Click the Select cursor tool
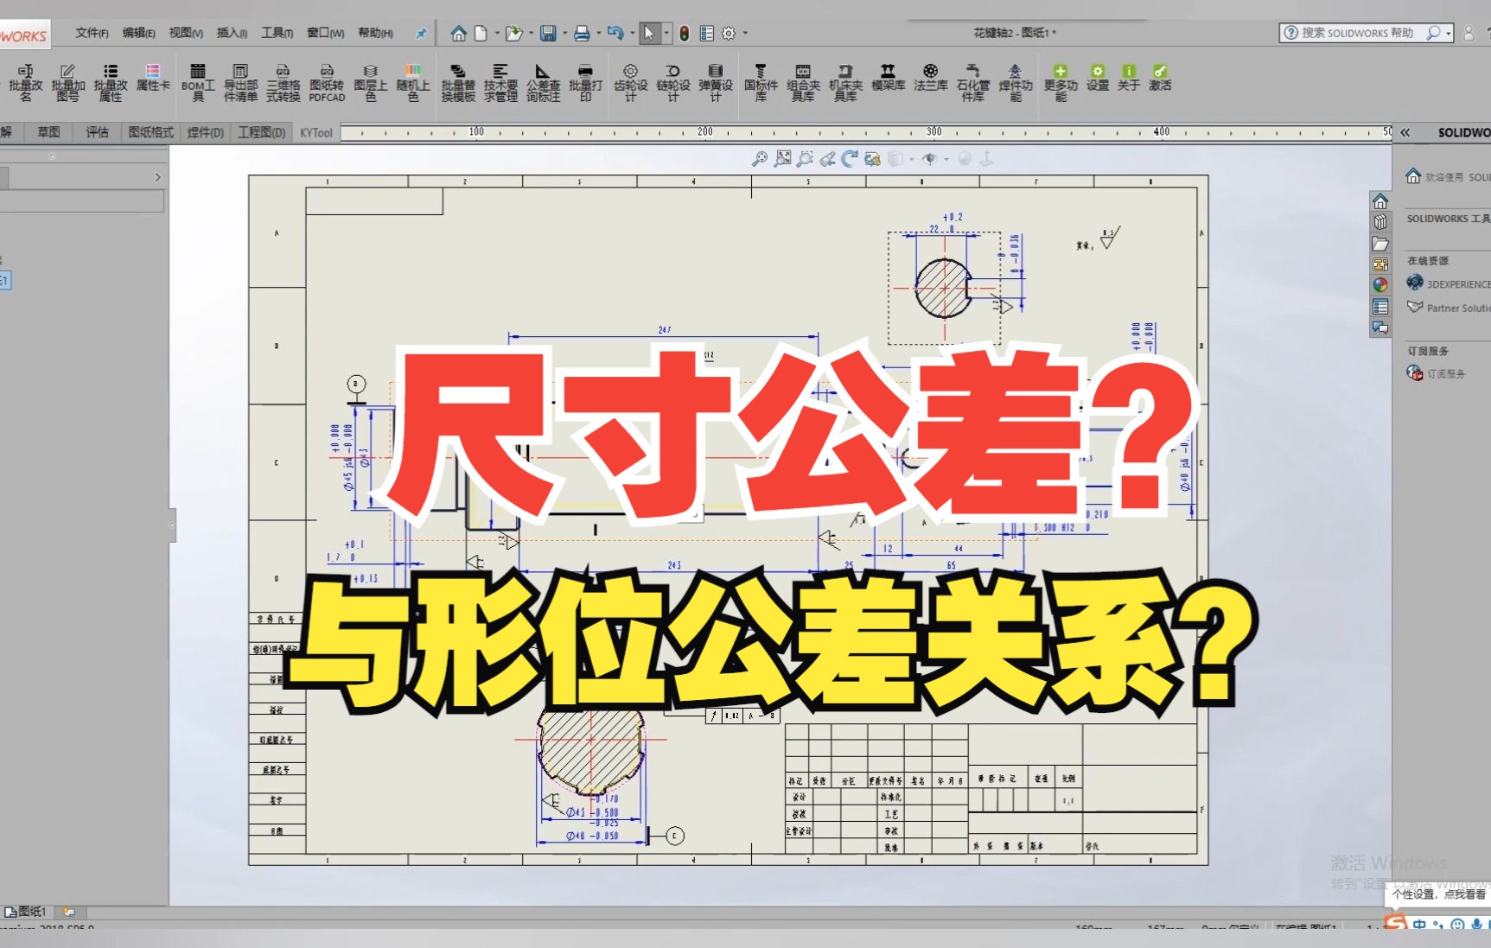Viewport: 1491px width, 948px height. tap(649, 34)
